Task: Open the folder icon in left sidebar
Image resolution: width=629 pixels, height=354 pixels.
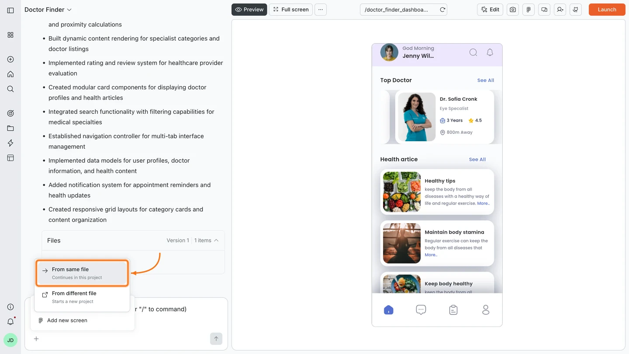Action: [x=10, y=128]
